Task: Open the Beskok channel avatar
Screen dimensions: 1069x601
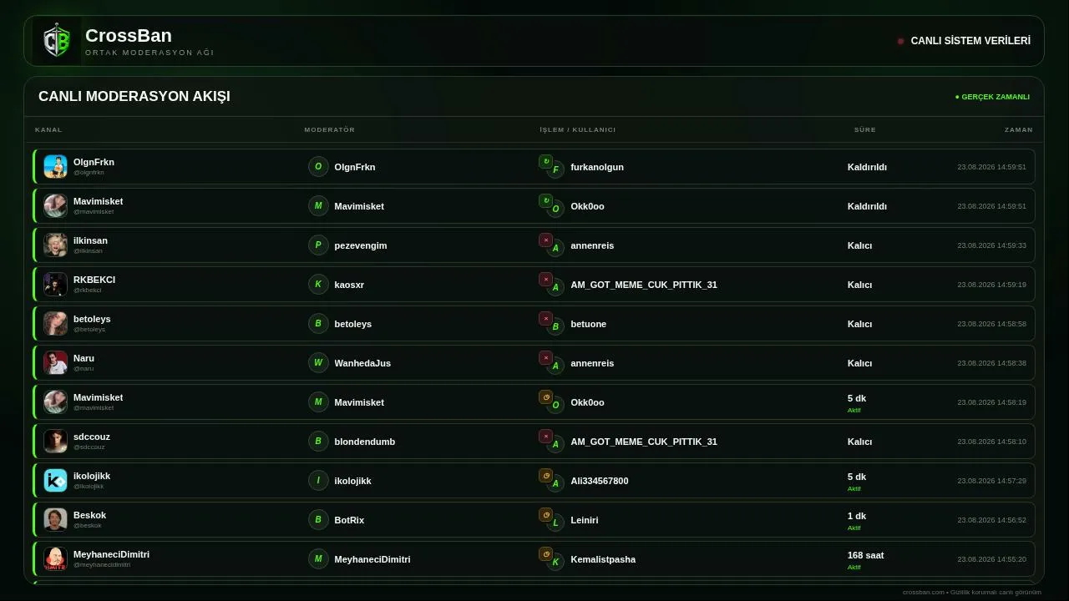Action: pos(55,519)
